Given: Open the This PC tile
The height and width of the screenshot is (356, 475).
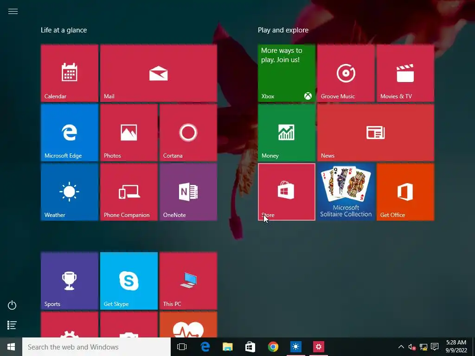Looking at the screenshot, I should (x=188, y=281).
